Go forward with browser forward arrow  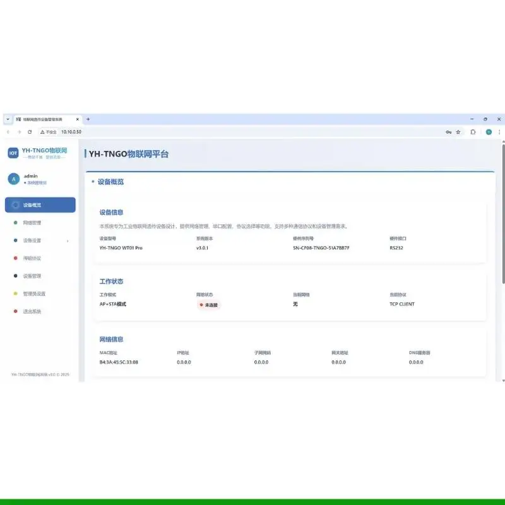[20, 132]
